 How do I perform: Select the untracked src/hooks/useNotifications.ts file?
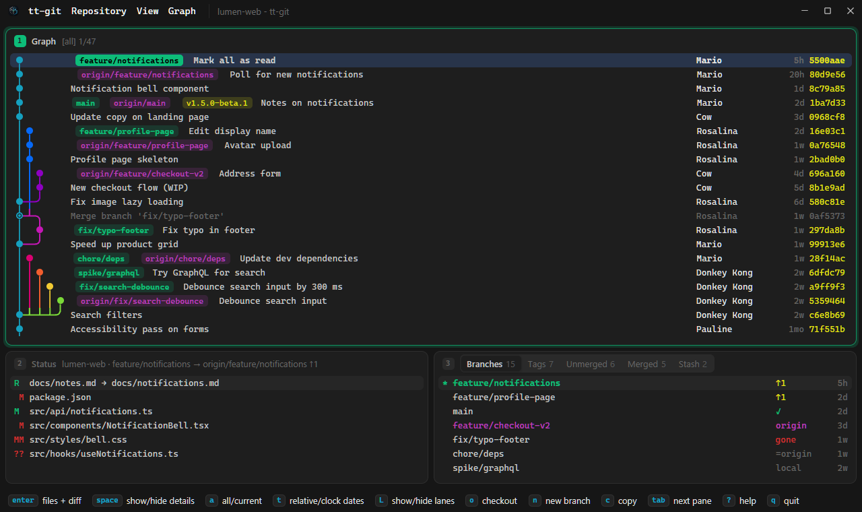[x=217, y=454]
